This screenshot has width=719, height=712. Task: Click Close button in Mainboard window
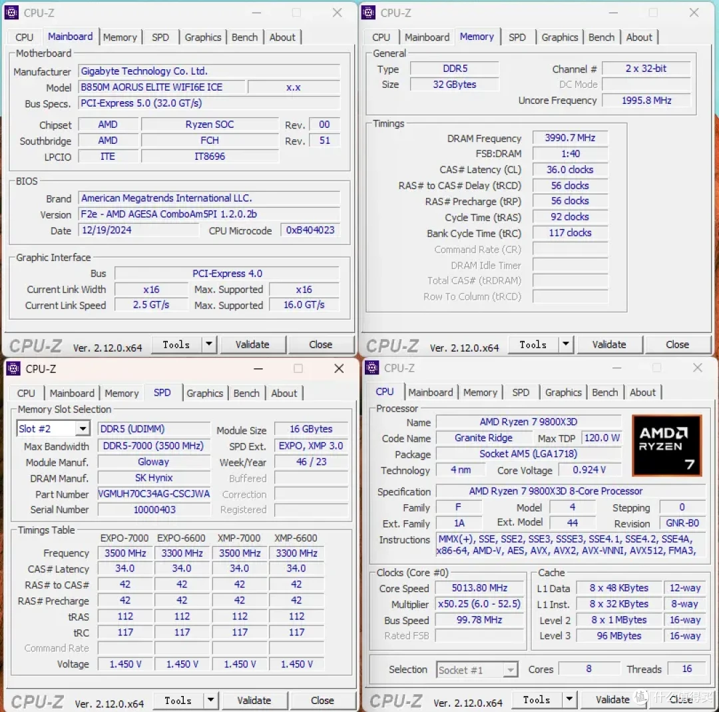pyautogui.click(x=321, y=344)
